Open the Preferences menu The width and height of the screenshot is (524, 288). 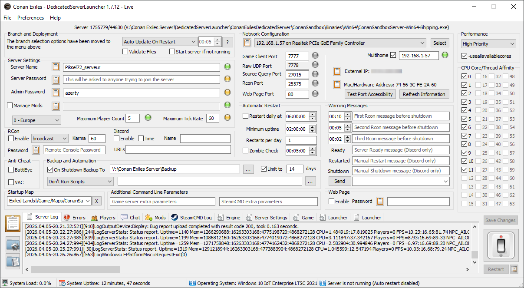click(30, 18)
